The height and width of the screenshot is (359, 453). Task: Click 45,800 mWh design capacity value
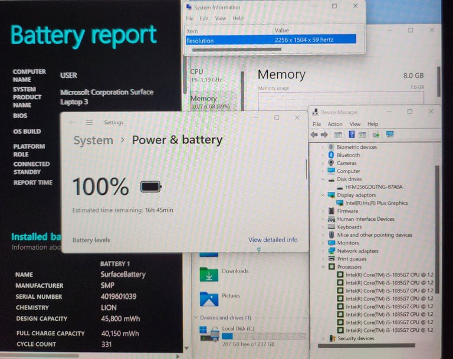(120, 318)
